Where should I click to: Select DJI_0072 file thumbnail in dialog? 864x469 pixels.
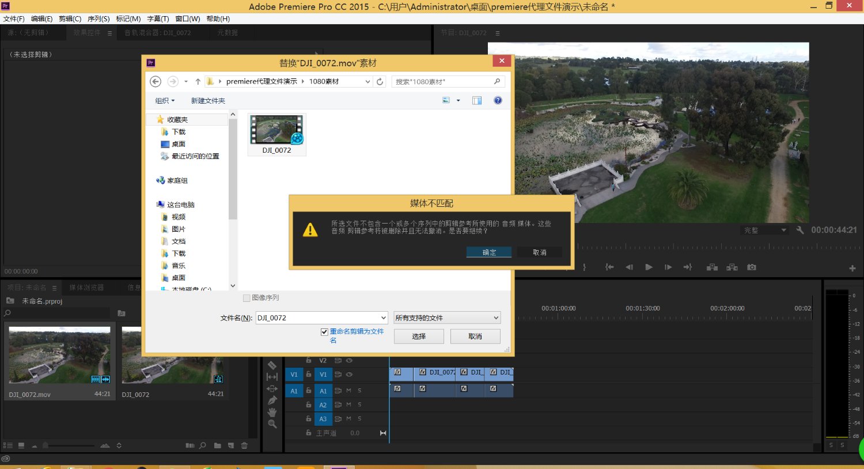click(276, 134)
